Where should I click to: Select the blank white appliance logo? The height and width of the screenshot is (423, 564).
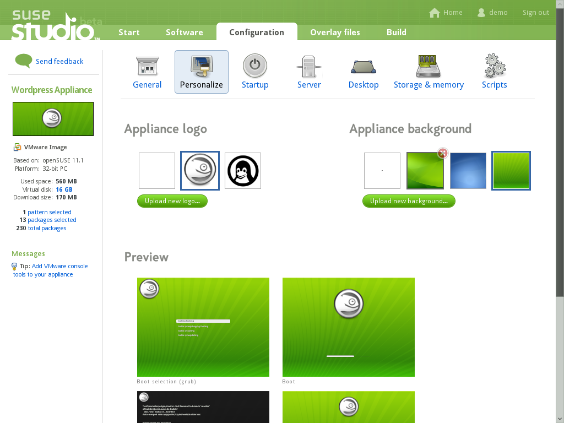pos(157,171)
